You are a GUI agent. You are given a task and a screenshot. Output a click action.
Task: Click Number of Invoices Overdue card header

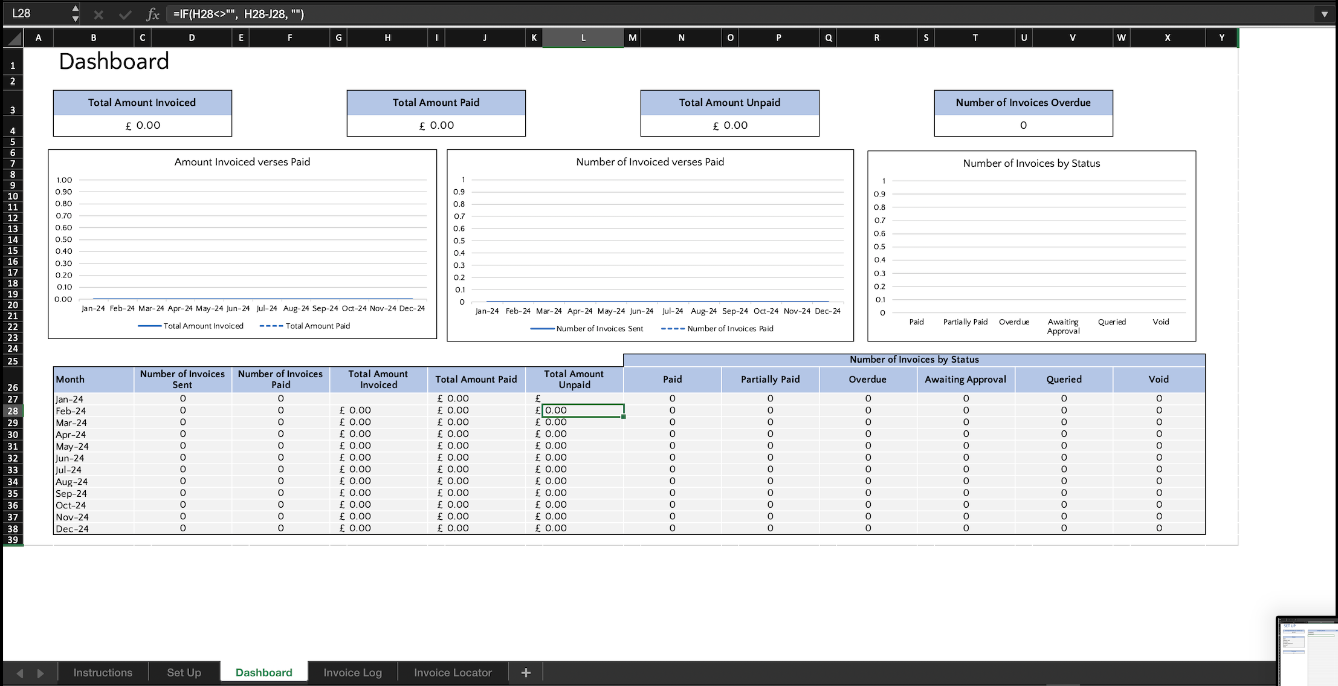(x=1023, y=103)
